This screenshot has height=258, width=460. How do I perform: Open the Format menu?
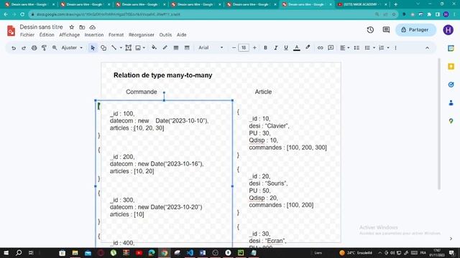[116, 35]
